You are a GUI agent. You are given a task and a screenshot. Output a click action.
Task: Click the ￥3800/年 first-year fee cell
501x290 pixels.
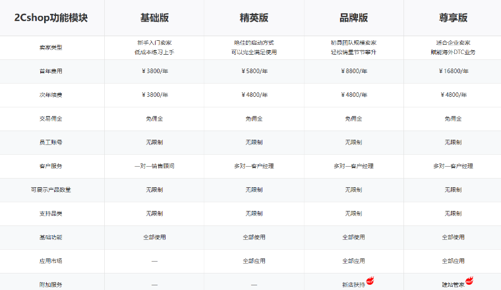tap(155, 71)
